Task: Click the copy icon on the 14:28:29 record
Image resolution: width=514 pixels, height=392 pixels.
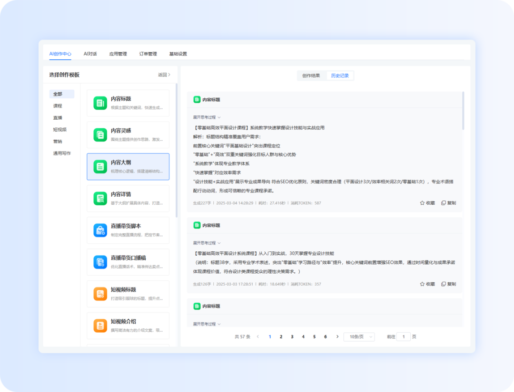Action: coord(444,203)
